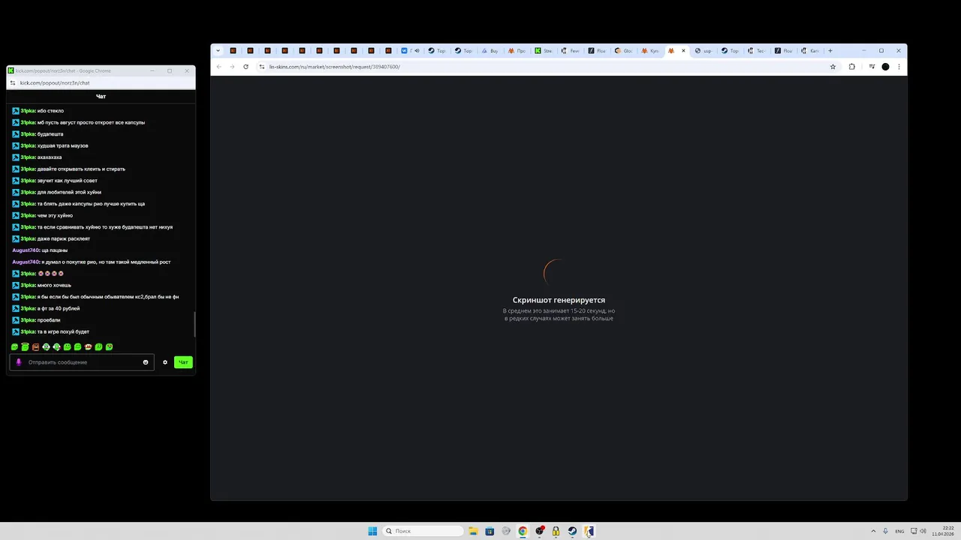Click chat message 'проебали'
This screenshot has width=961, height=540.
pos(49,320)
